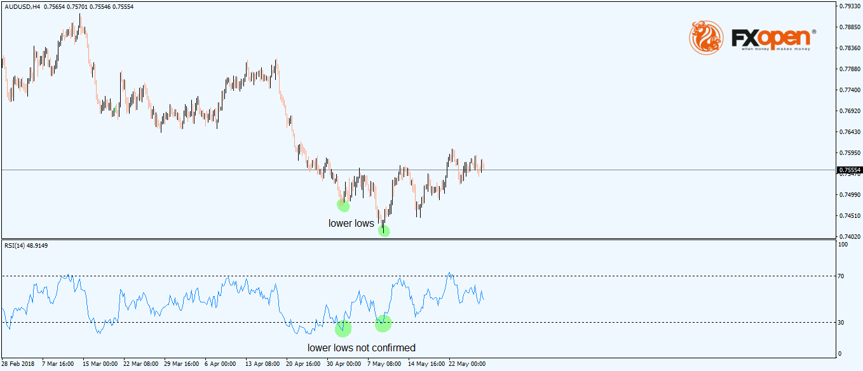Click the left green circle on RSI line
The width and height of the screenshot is (863, 371).
coord(343,328)
